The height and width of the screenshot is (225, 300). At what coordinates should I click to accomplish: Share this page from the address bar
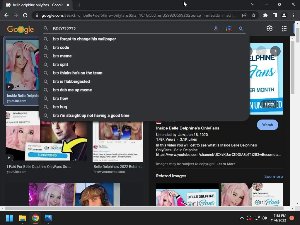(x=244, y=16)
